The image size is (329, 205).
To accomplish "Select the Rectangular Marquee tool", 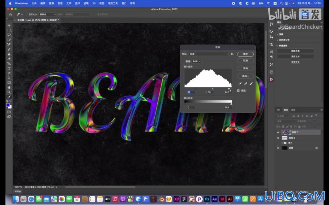I will tap(9, 30).
